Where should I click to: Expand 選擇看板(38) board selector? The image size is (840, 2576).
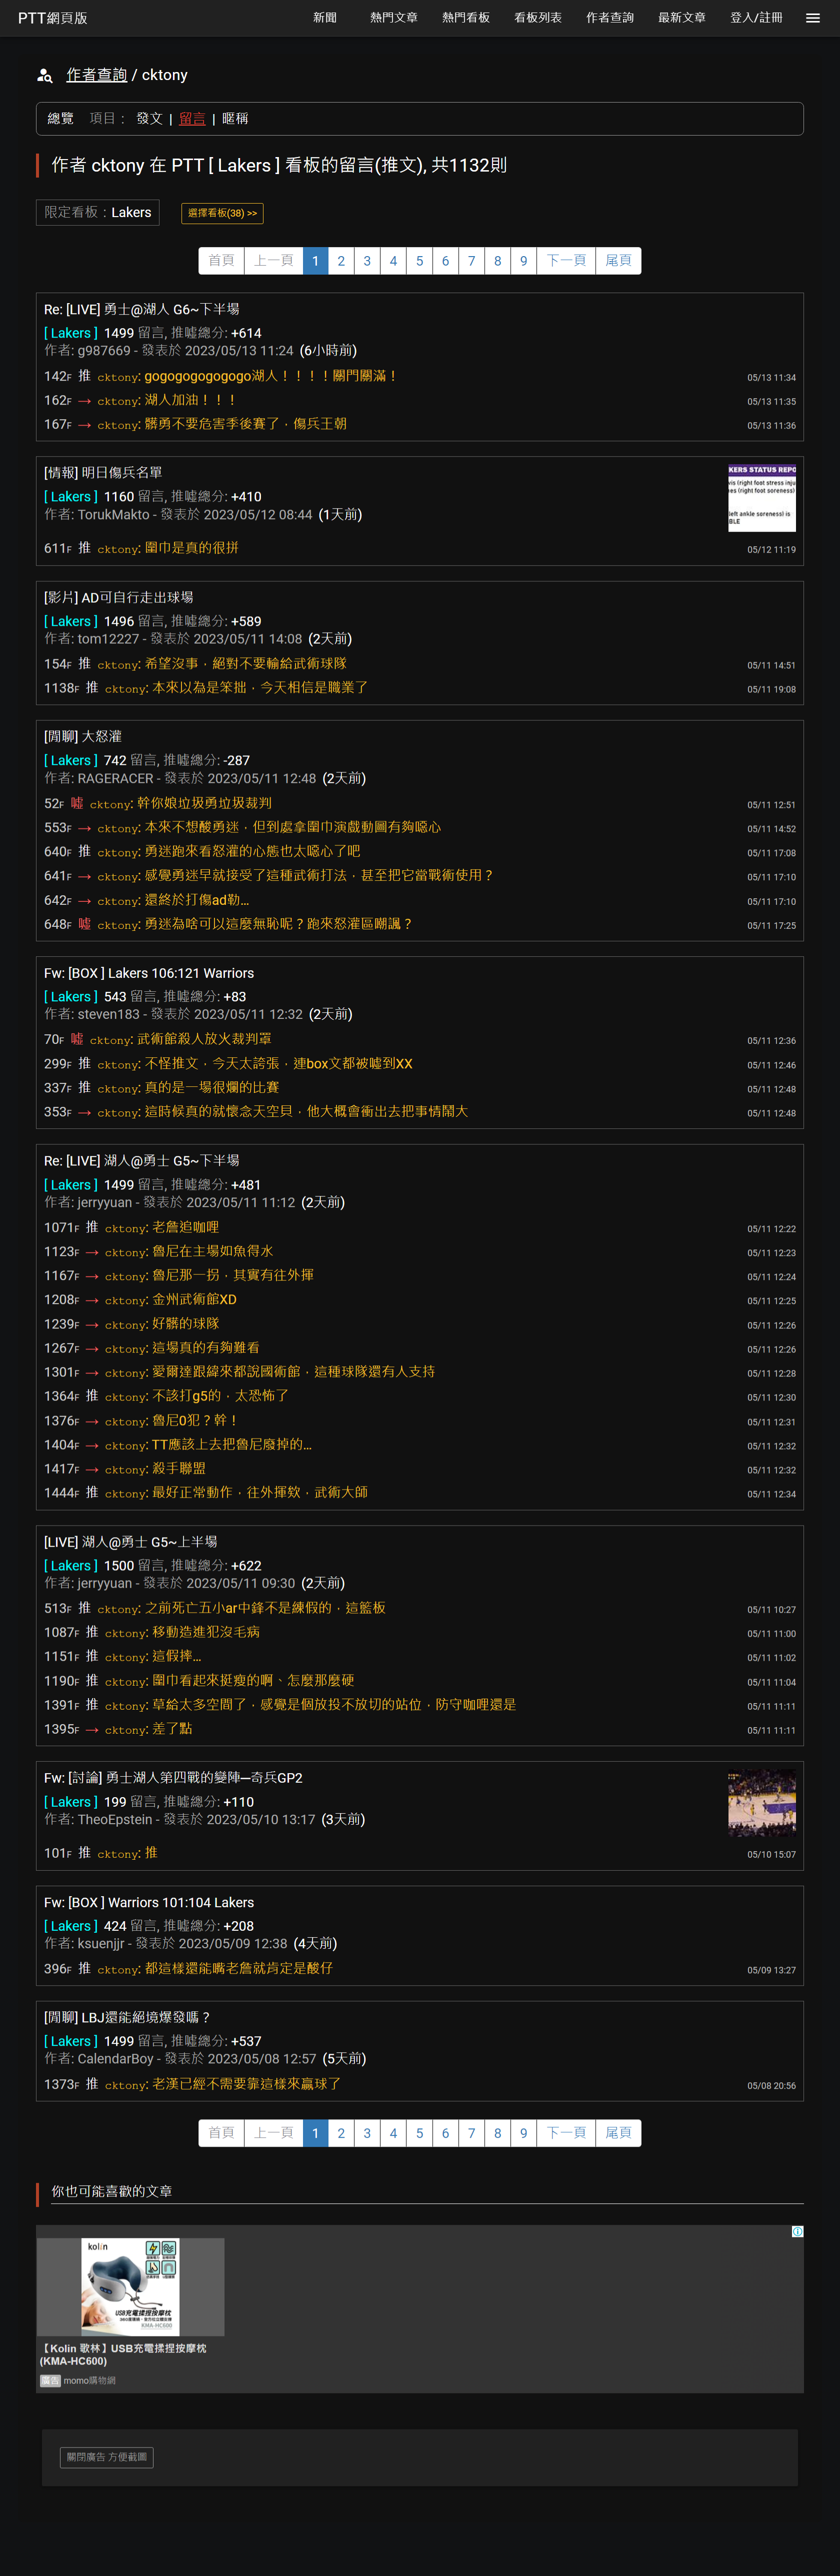point(222,213)
